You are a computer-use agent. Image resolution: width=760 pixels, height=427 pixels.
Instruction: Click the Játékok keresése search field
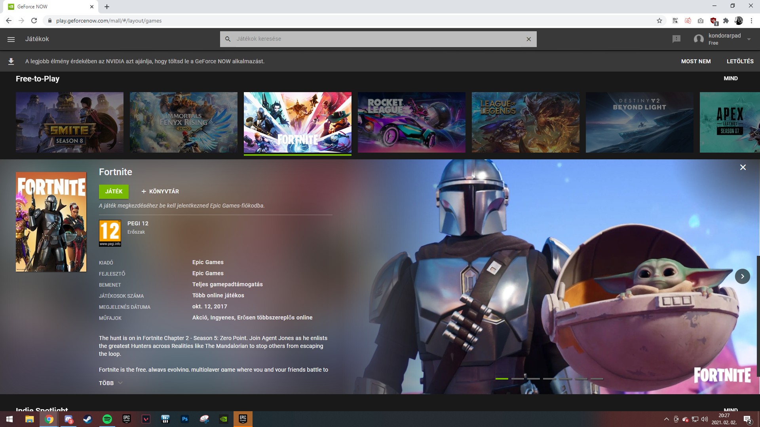pos(376,39)
